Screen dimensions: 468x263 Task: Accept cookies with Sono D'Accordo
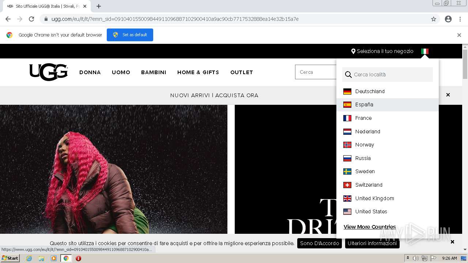tap(320, 243)
